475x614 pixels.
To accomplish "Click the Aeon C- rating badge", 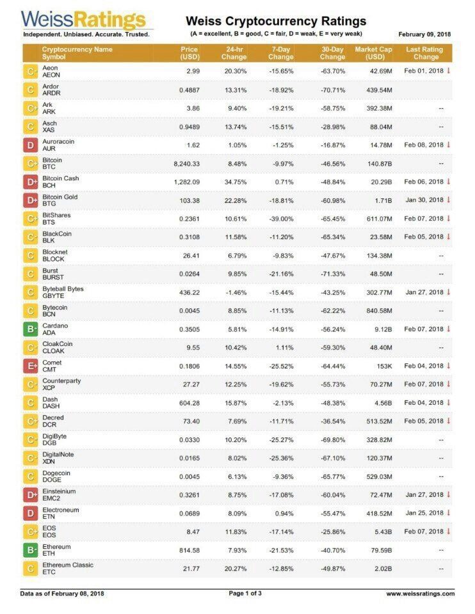I will pos(31,72).
